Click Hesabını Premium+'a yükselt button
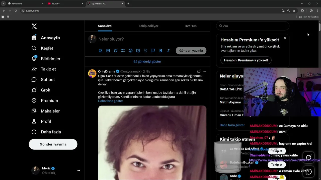 click(246, 60)
